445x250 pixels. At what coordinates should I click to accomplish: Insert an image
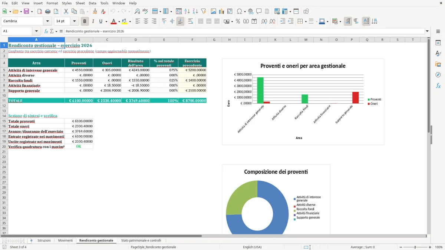[x=214, y=11]
